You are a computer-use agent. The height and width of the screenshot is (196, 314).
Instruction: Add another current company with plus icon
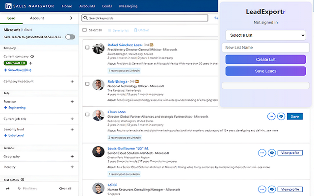click(x=30, y=63)
